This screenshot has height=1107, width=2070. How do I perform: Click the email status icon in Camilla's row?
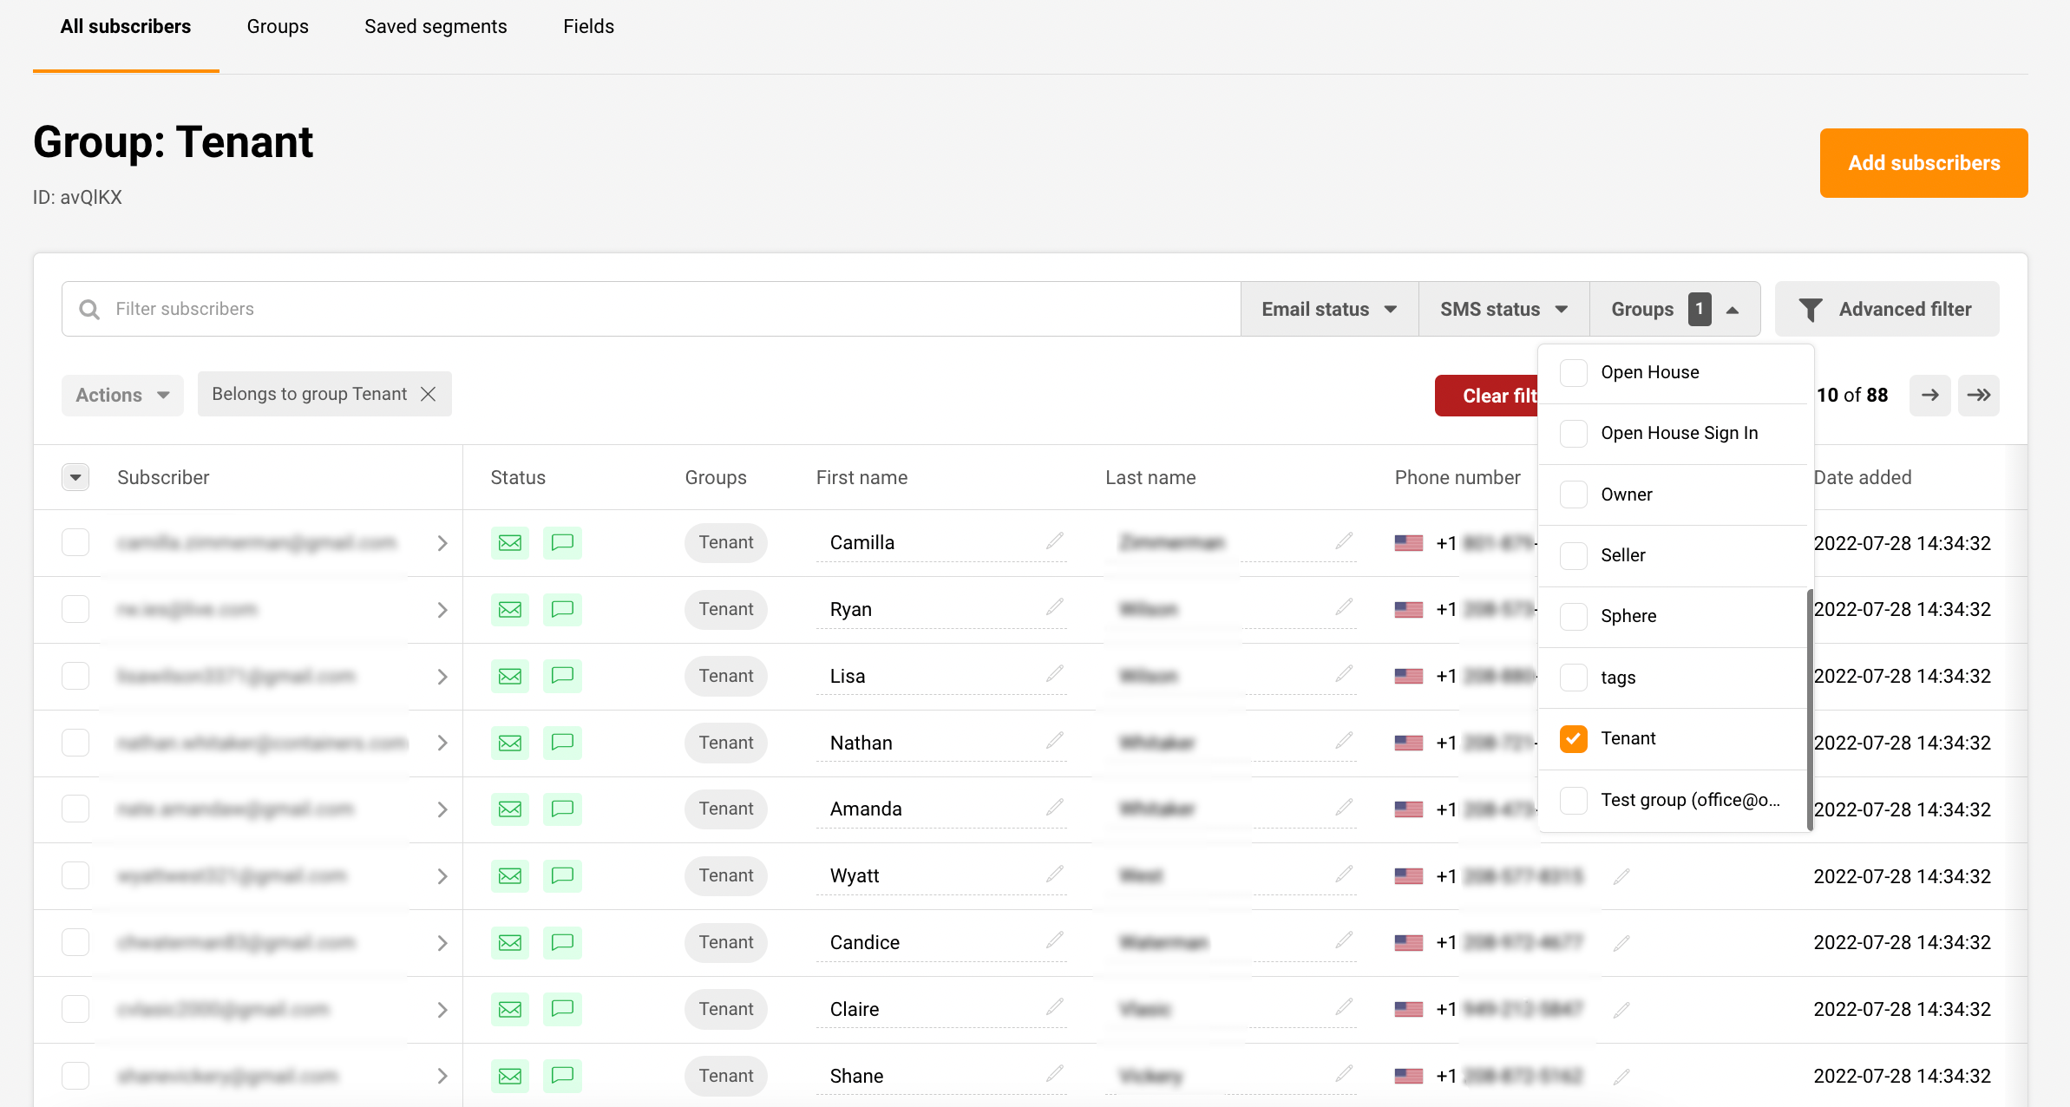(510, 543)
